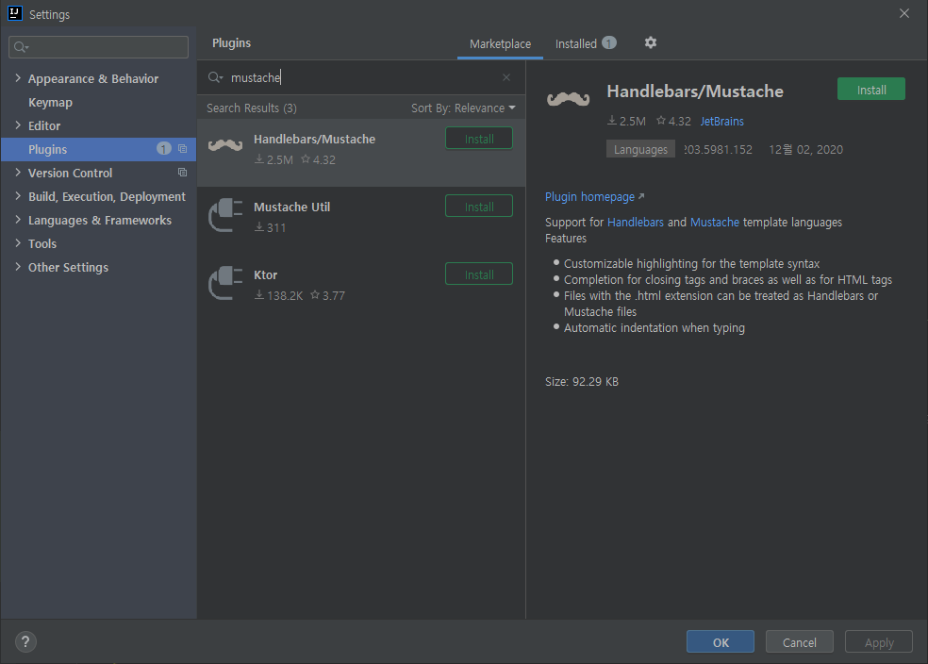
Task: Select the Ktor result title
Action: [x=265, y=274]
